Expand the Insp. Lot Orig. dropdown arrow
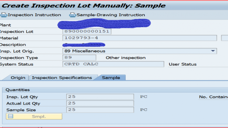 click(213, 51)
